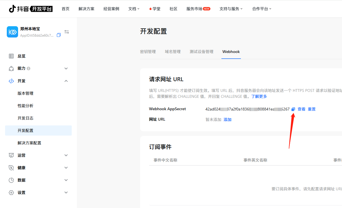Click the 郑州本地宝 app name
The height and width of the screenshot is (208, 342).
pyautogui.click(x=30, y=29)
